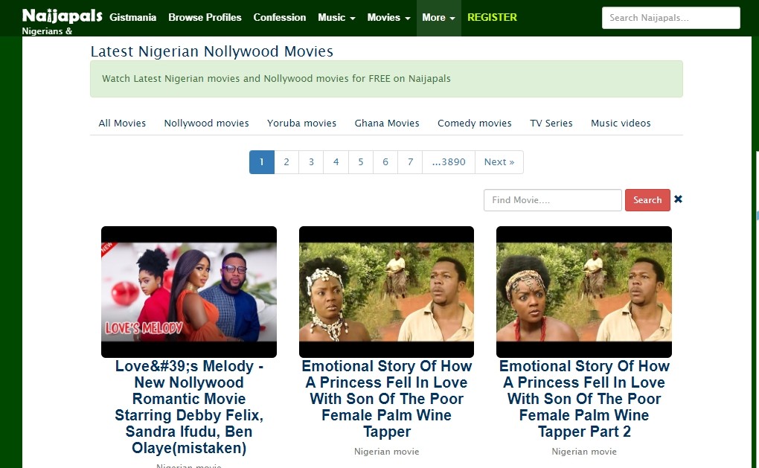The width and height of the screenshot is (759, 468).
Task: Go to the Confession page
Action: [279, 17]
